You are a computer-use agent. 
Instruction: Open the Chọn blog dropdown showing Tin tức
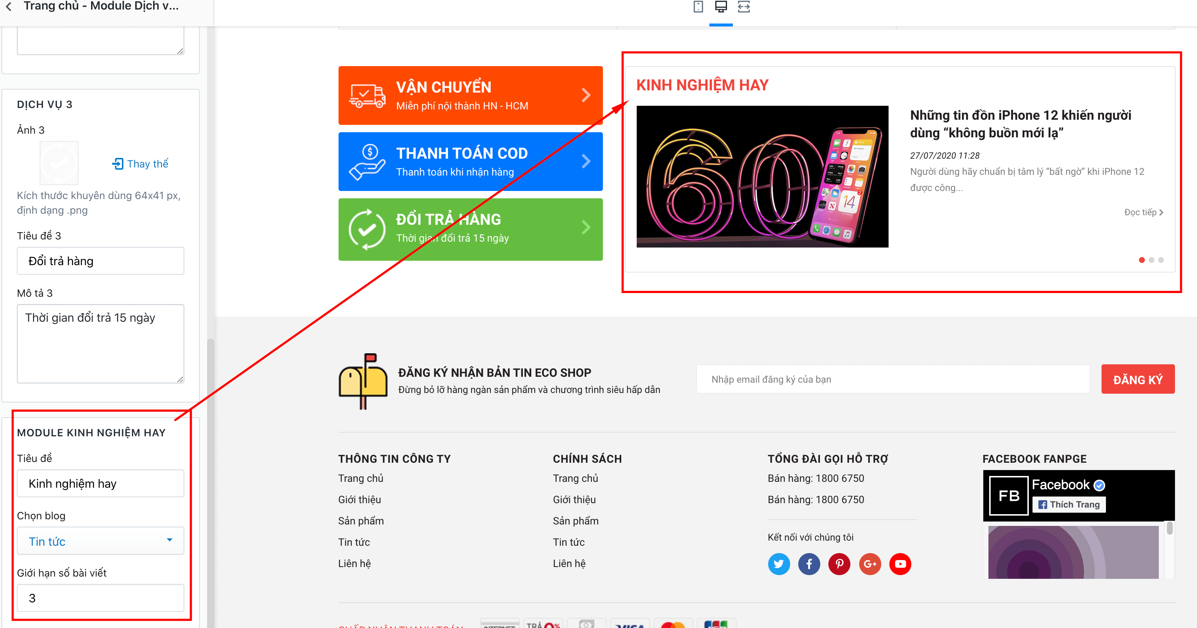100,541
